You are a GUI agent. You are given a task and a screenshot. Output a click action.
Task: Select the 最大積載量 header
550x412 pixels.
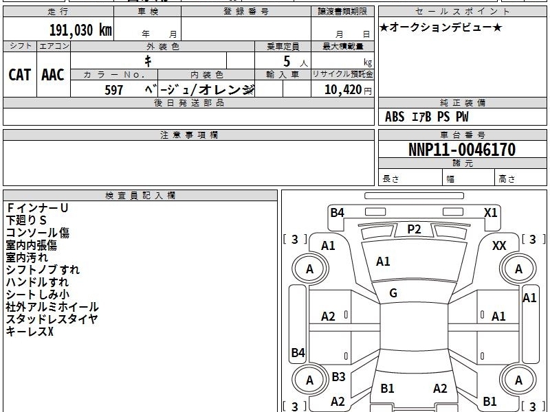[342, 47]
